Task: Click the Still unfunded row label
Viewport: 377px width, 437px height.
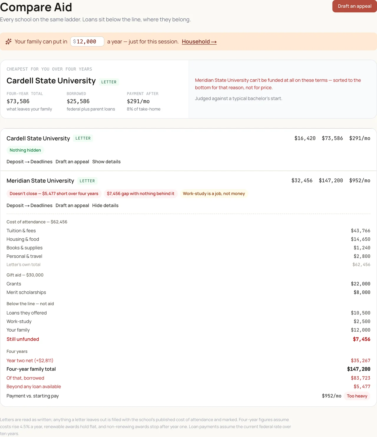Action: pyautogui.click(x=23, y=339)
